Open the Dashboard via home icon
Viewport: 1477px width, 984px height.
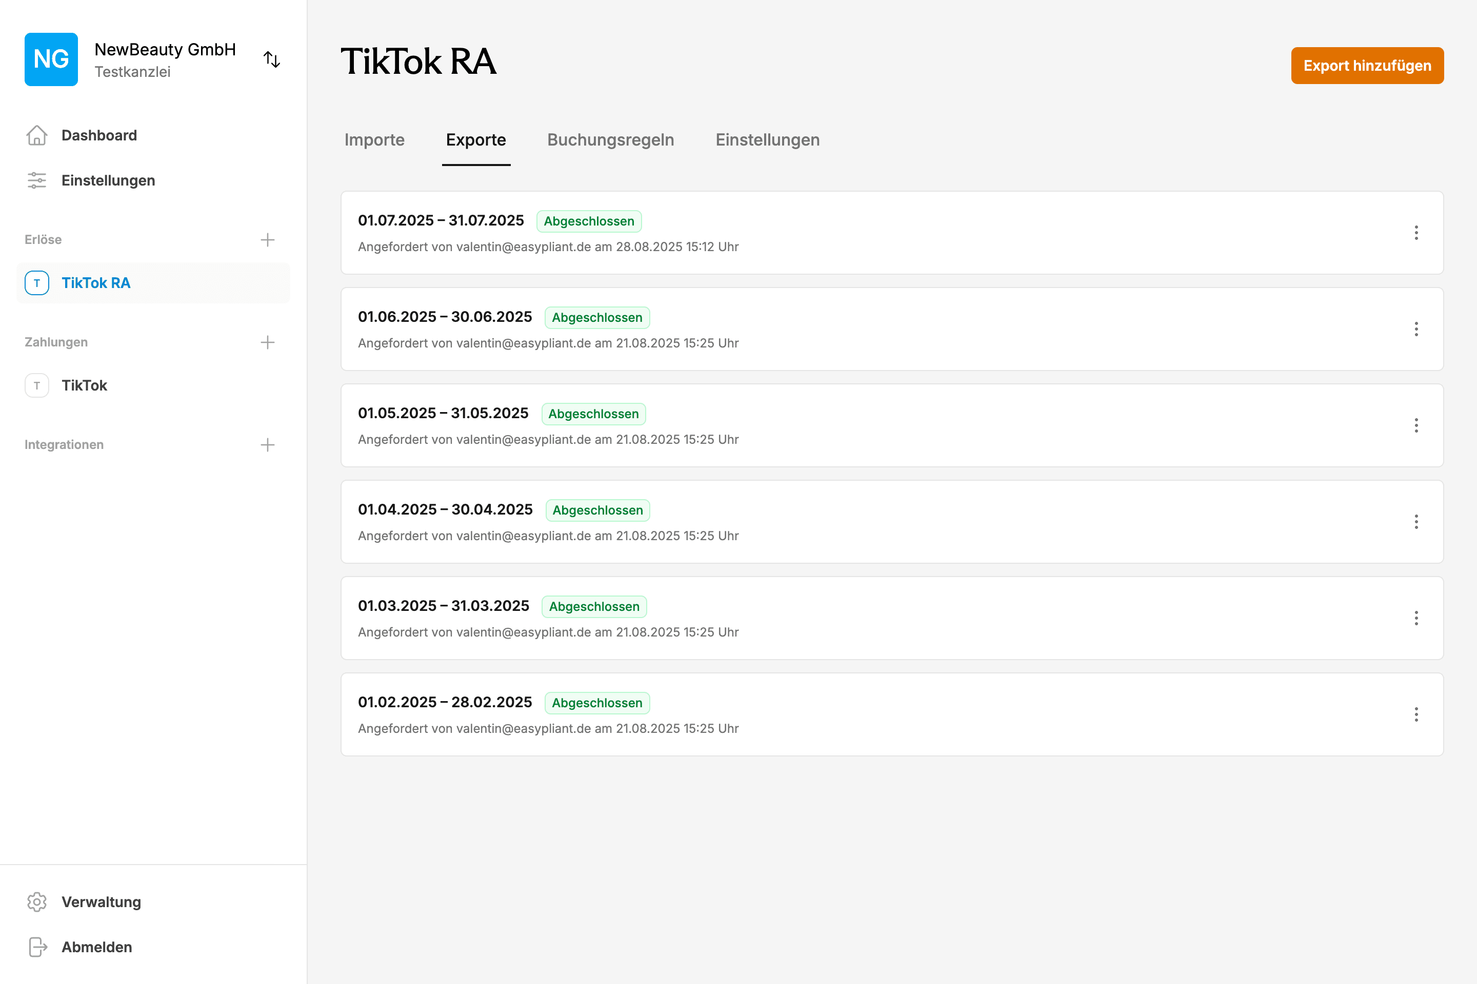click(36, 135)
